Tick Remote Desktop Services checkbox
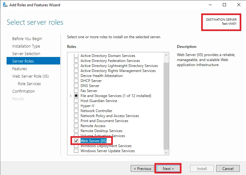 [x=76, y=131]
